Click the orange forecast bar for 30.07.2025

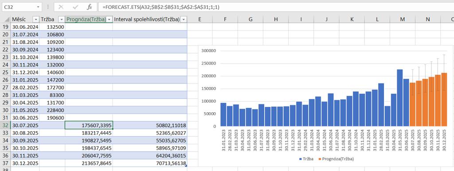click(413, 104)
